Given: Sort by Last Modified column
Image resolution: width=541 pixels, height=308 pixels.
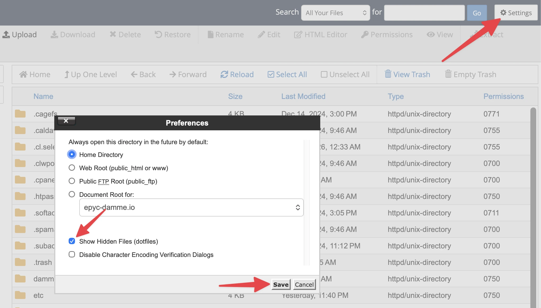Looking at the screenshot, I should pyautogui.click(x=303, y=96).
